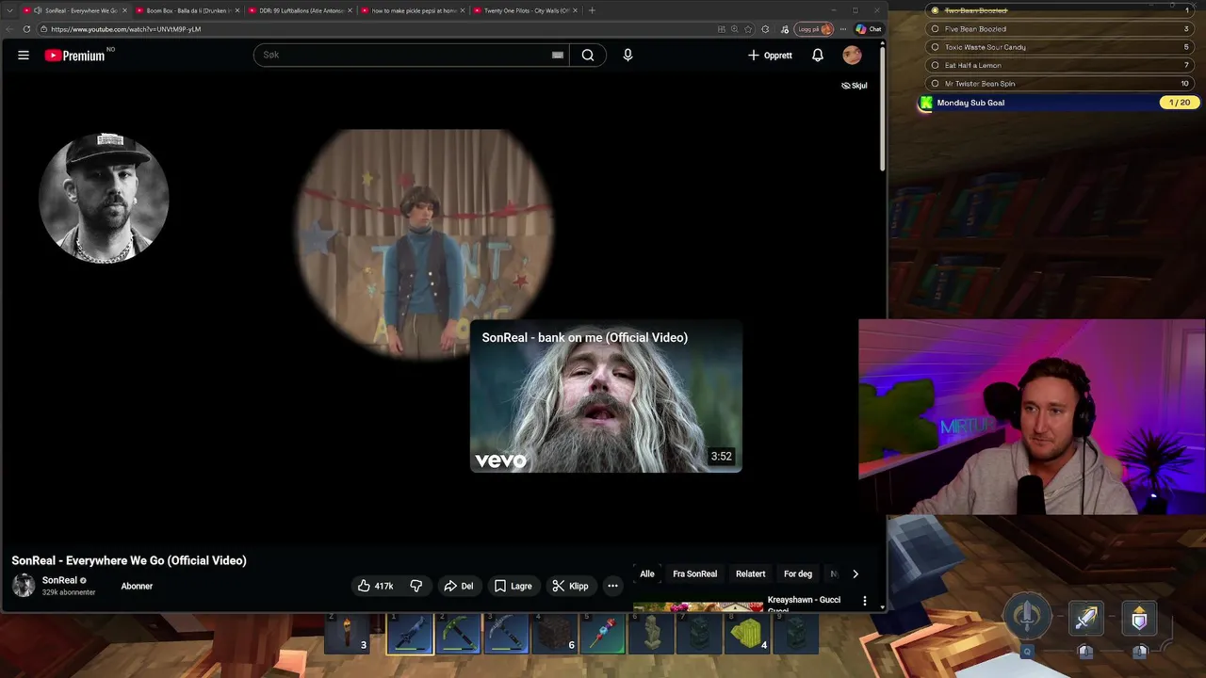Open the on-screen keyboard icon in search box

tap(558, 55)
